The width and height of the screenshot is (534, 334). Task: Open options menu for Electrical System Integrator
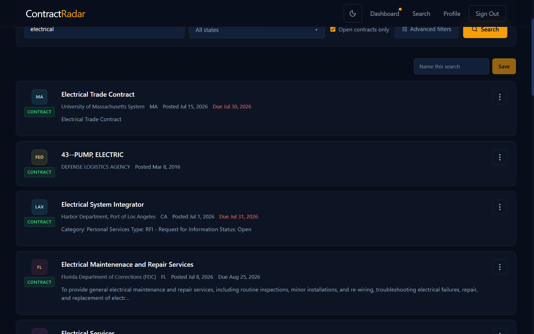500,207
